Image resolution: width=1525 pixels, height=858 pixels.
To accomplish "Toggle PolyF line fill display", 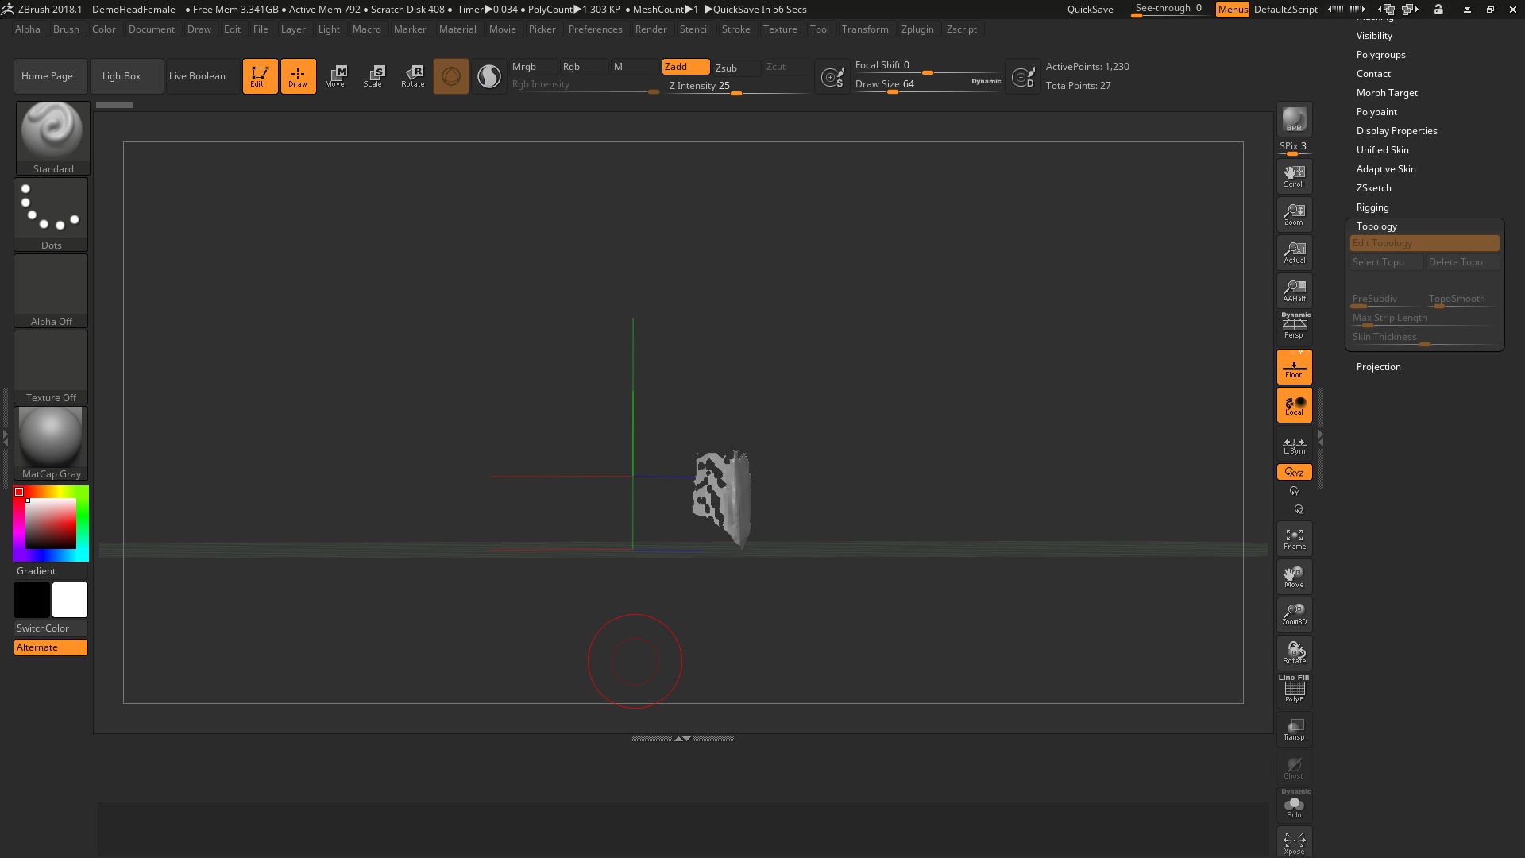I will point(1294,689).
